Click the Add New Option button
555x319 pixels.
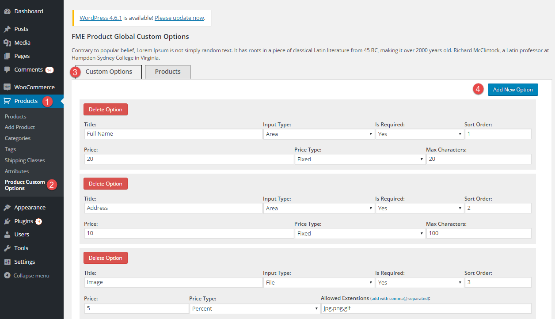click(513, 90)
